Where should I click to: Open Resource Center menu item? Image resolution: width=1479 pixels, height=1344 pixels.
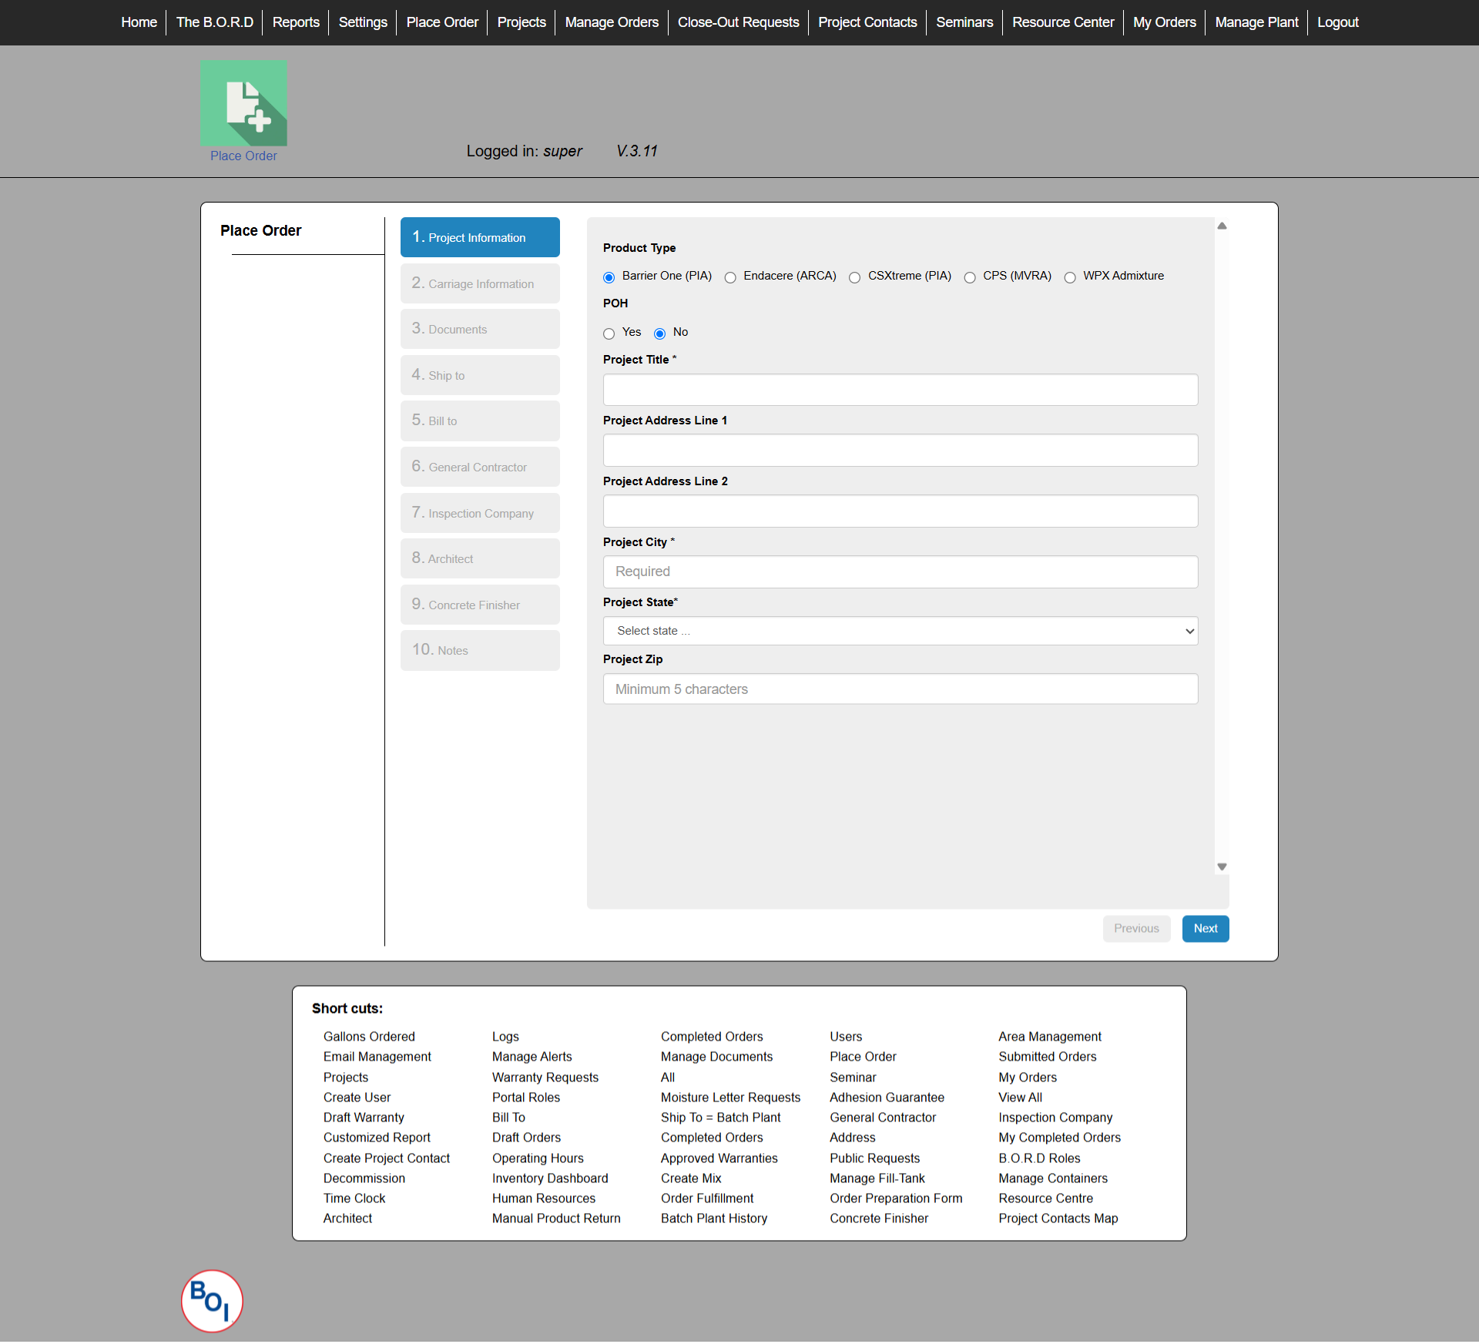coord(1062,22)
